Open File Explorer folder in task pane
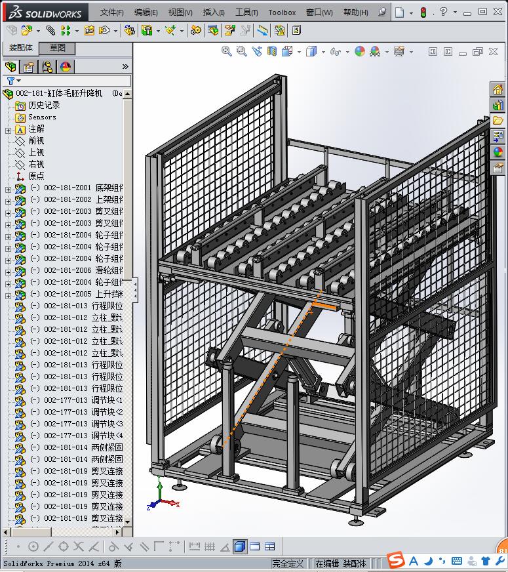This screenshot has height=572, width=508. (498, 121)
